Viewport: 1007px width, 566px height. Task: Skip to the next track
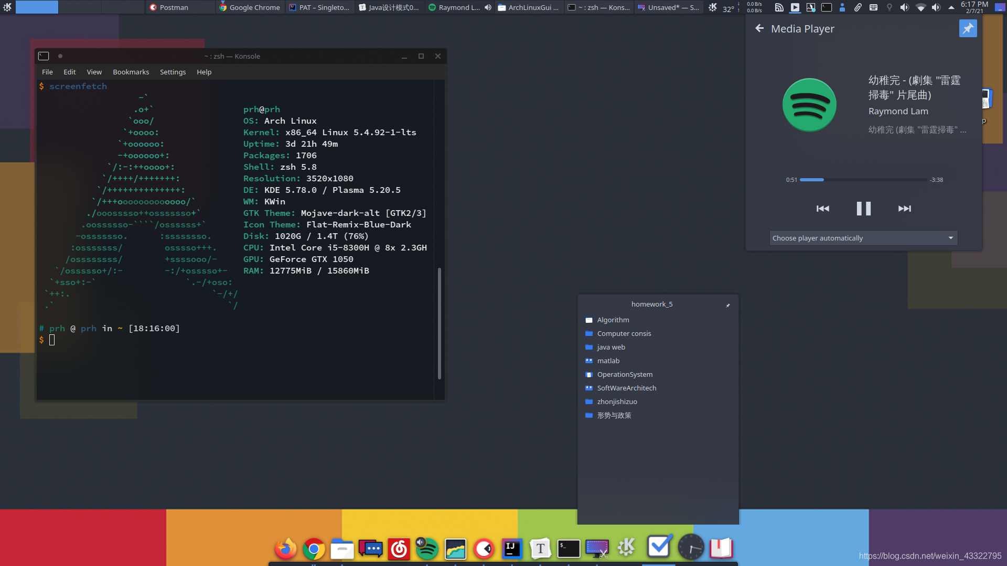click(904, 209)
